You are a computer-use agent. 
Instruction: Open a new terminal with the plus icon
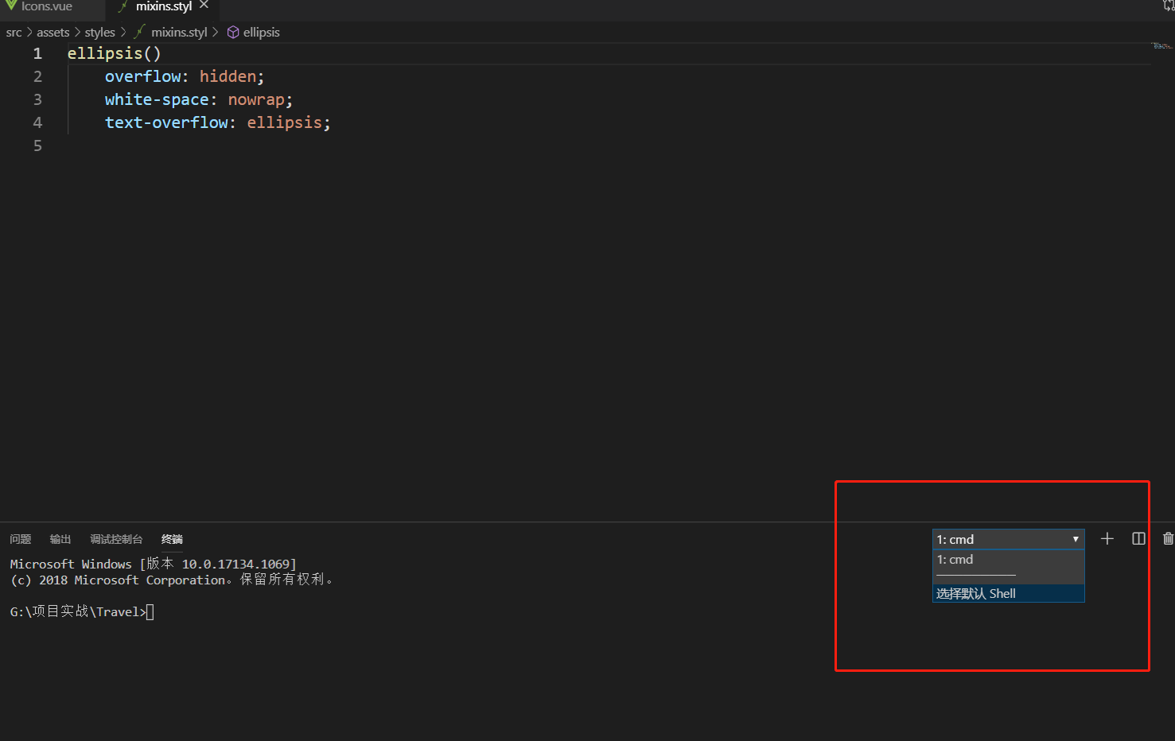coord(1107,538)
